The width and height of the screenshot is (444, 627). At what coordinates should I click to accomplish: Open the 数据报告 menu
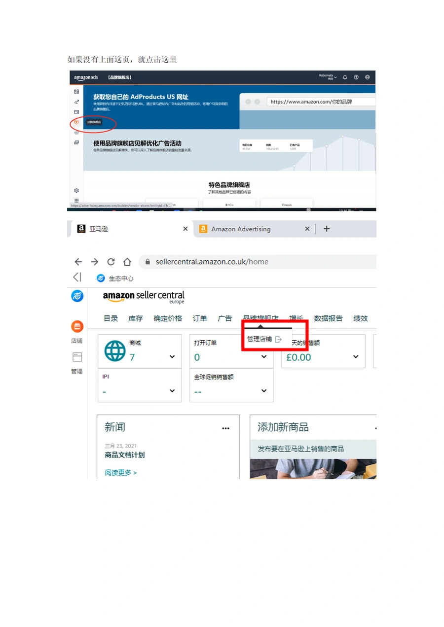pos(329,318)
